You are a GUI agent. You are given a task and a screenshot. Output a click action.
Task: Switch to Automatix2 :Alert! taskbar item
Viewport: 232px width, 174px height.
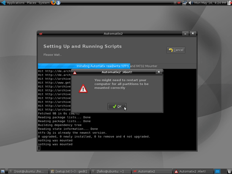point(193,171)
